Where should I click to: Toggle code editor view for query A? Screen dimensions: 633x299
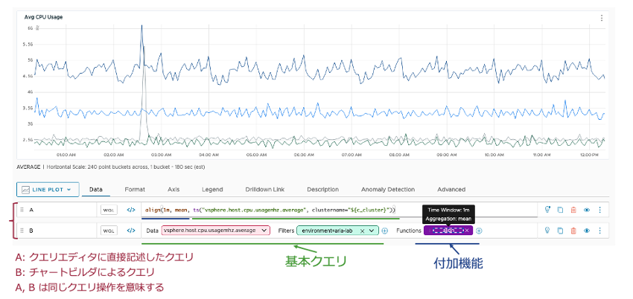point(131,210)
